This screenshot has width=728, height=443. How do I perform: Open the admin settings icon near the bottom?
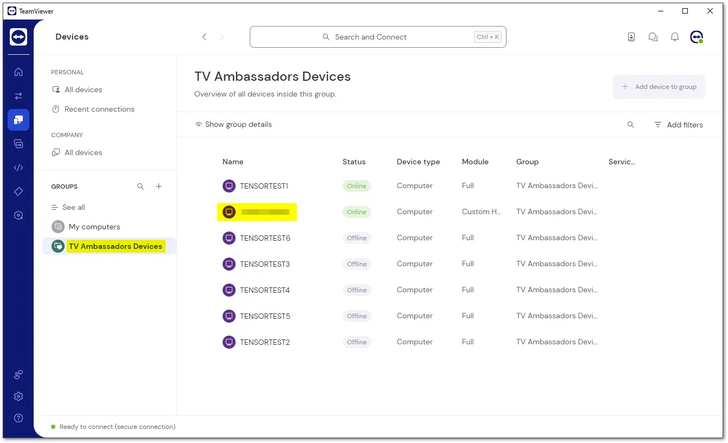click(x=18, y=374)
